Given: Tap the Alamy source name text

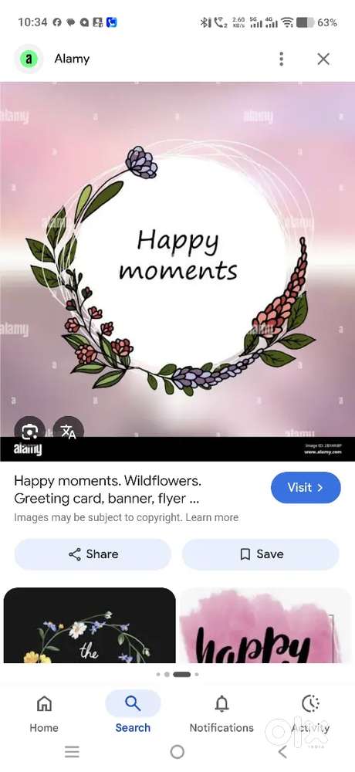Looking at the screenshot, I should point(72,59).
